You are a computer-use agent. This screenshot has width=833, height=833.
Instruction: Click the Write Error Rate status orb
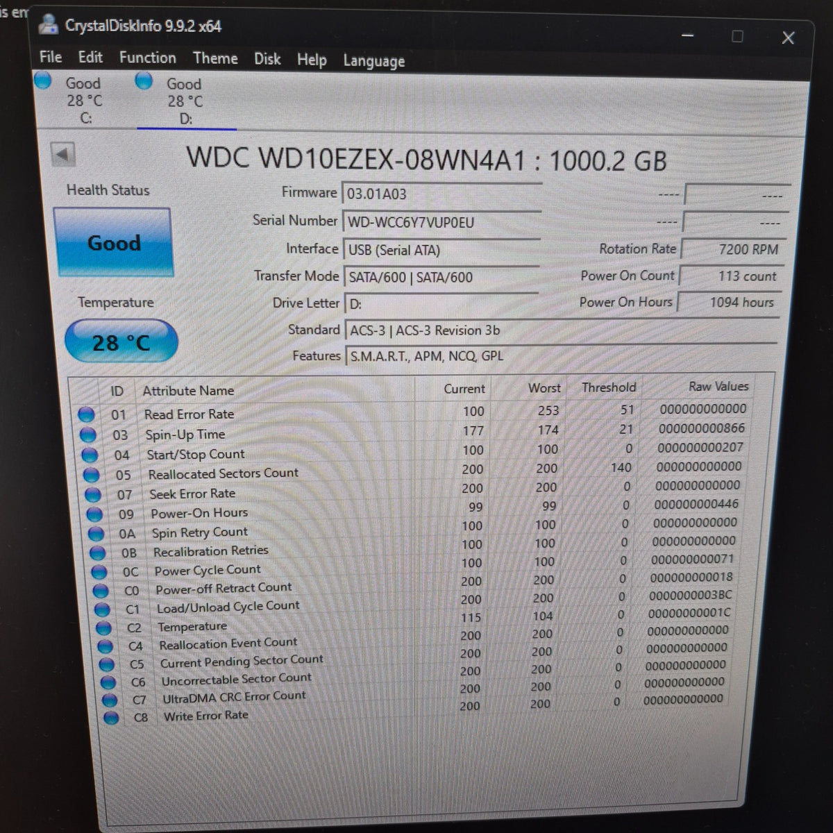(x=110, y=718)
